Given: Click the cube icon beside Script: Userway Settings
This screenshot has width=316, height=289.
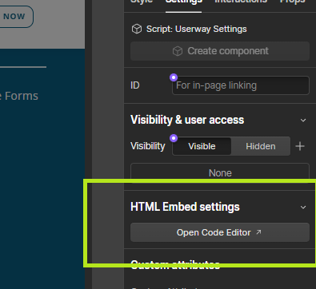Looking at the screenshot, I should coord(137,29).
